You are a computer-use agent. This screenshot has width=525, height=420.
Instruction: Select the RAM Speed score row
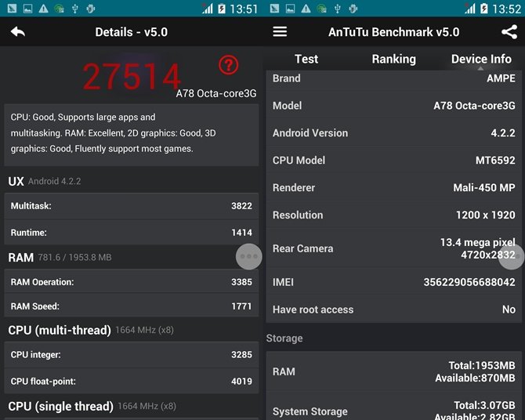[132, 306]
